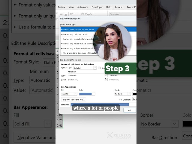This screenshot has height=144, width=192.
Task: Click the middle align icon in ribbon
Action: (x=61, y=14)
